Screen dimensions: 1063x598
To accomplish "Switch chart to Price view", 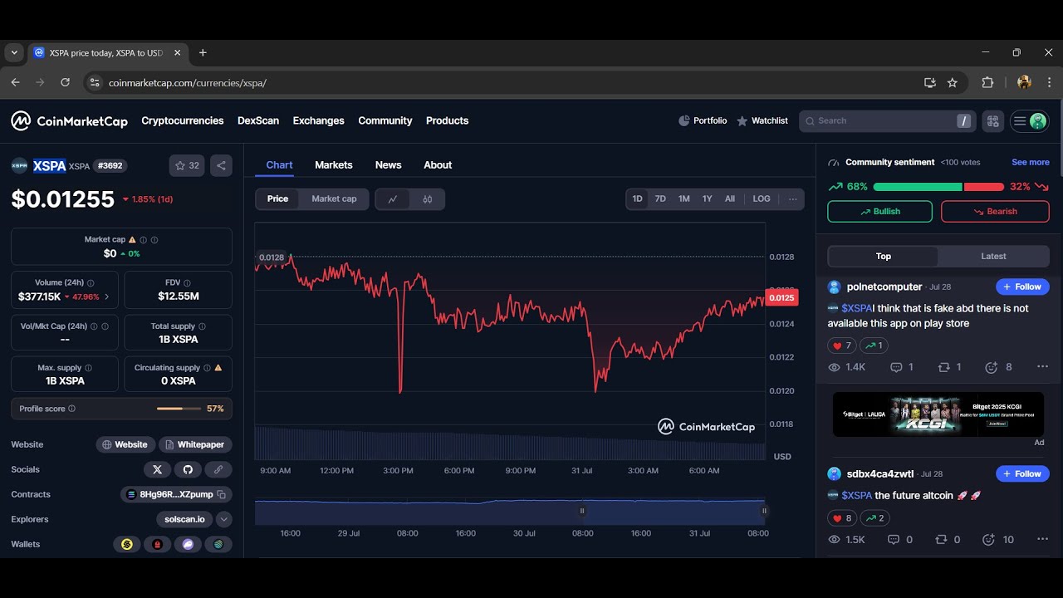I will 278,199.
